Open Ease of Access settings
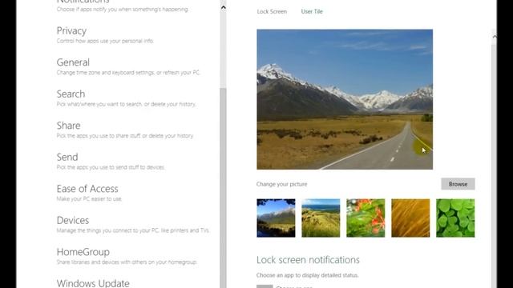Image resolution: width=513 pixels, height=288 pixels. pyautogui.click(x=87, y=189)
